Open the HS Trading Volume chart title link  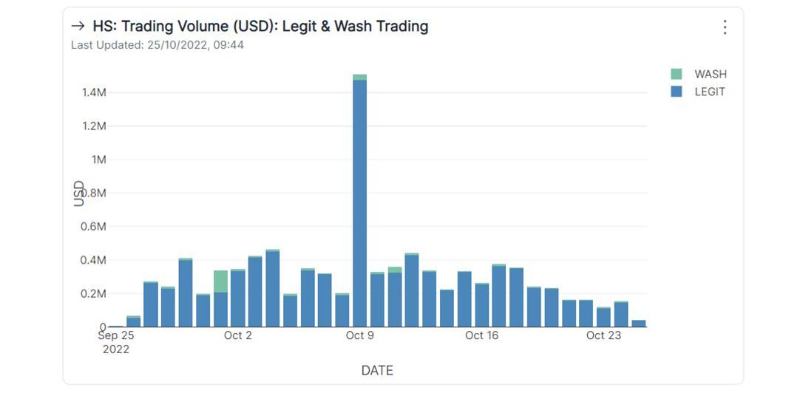point(260,26)
